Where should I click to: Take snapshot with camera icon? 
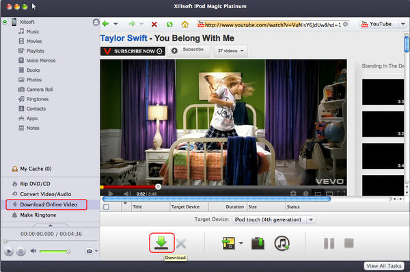tap(89, 251)
